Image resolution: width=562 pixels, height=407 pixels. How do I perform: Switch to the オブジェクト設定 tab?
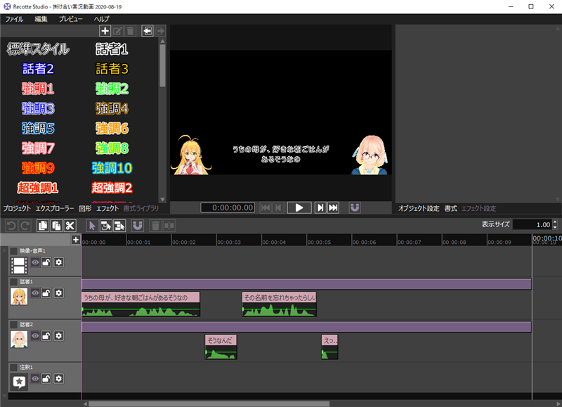[x=419, y=208]
